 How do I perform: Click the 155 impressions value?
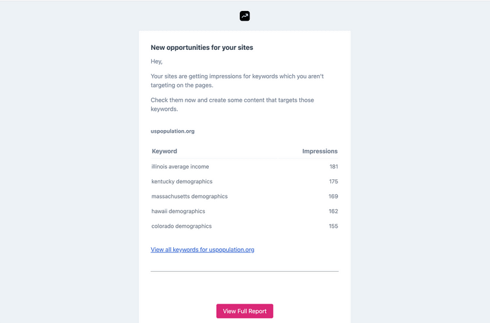(x=333, y=226)
